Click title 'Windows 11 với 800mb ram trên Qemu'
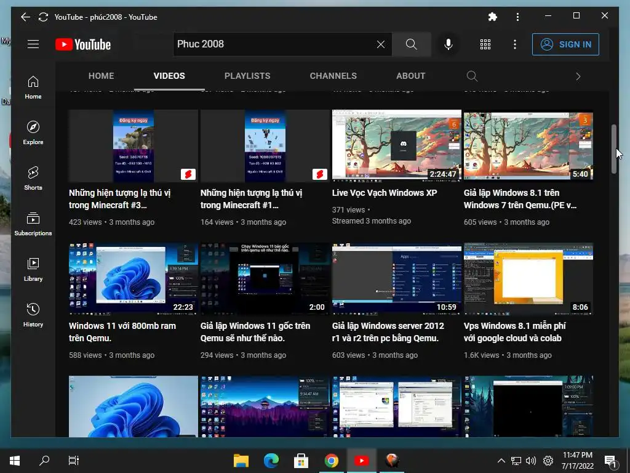The height and width of the screenshot is (473, 630). (122, 332)
